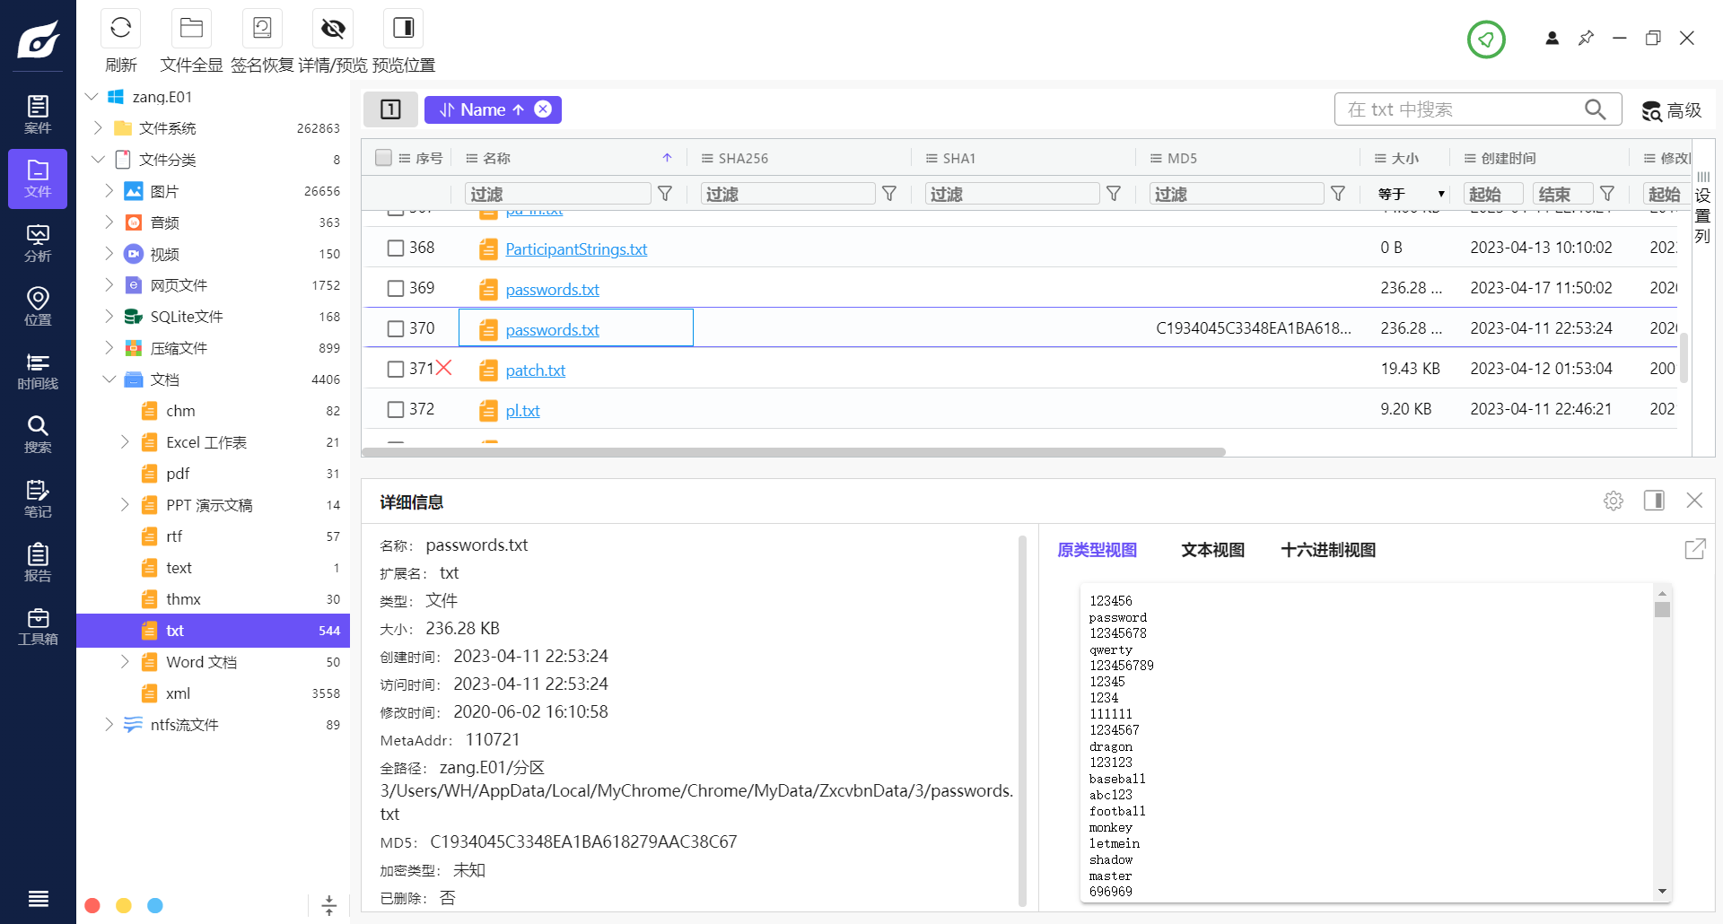Toggle details panel dock position icon
The width and height of the screenshot is (1723, 924).
[x=1654, y=501]
